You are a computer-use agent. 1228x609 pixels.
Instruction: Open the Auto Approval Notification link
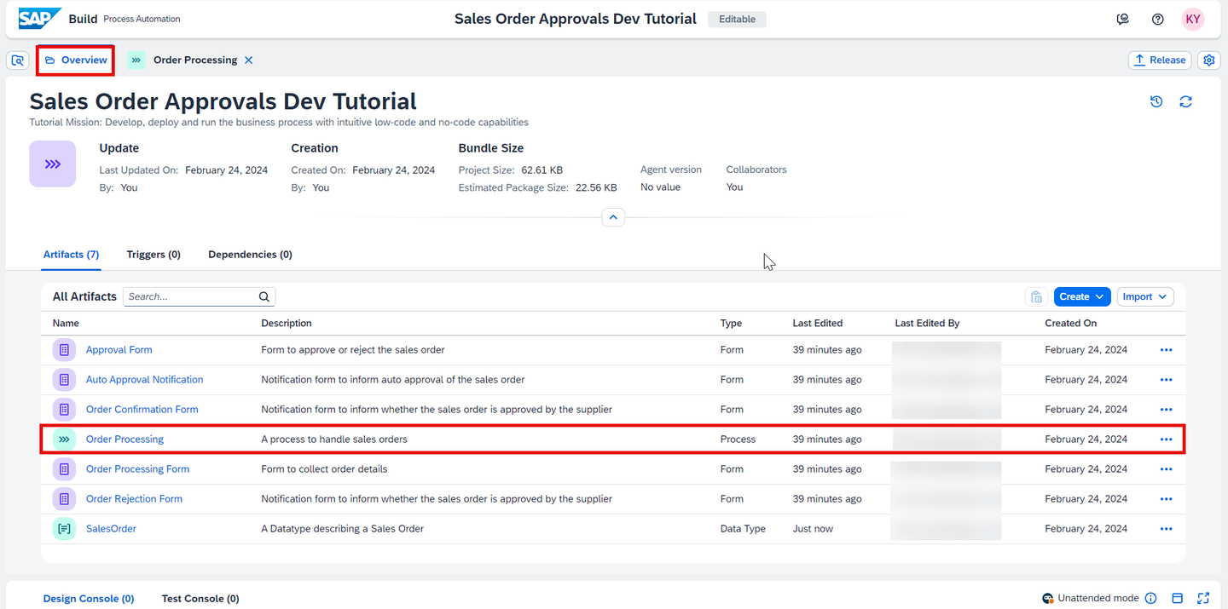point(145,380)
